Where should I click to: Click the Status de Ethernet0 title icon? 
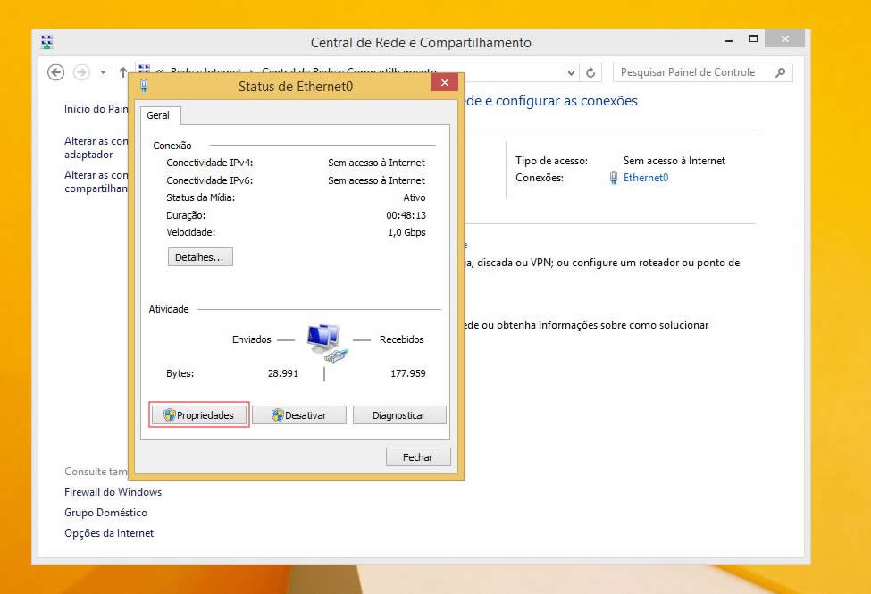coord(144,86)
